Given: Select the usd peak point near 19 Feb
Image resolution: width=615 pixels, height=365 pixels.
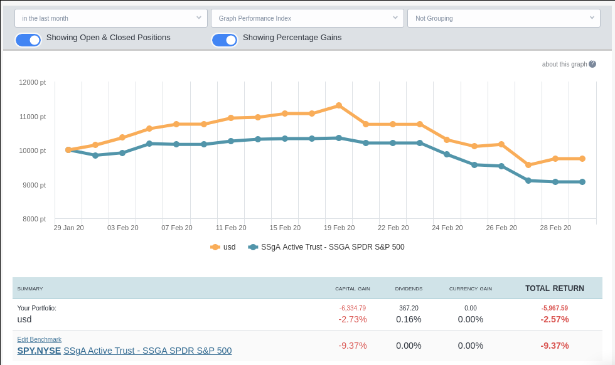Looking at the screenshot, I should [x=339, y=105].
